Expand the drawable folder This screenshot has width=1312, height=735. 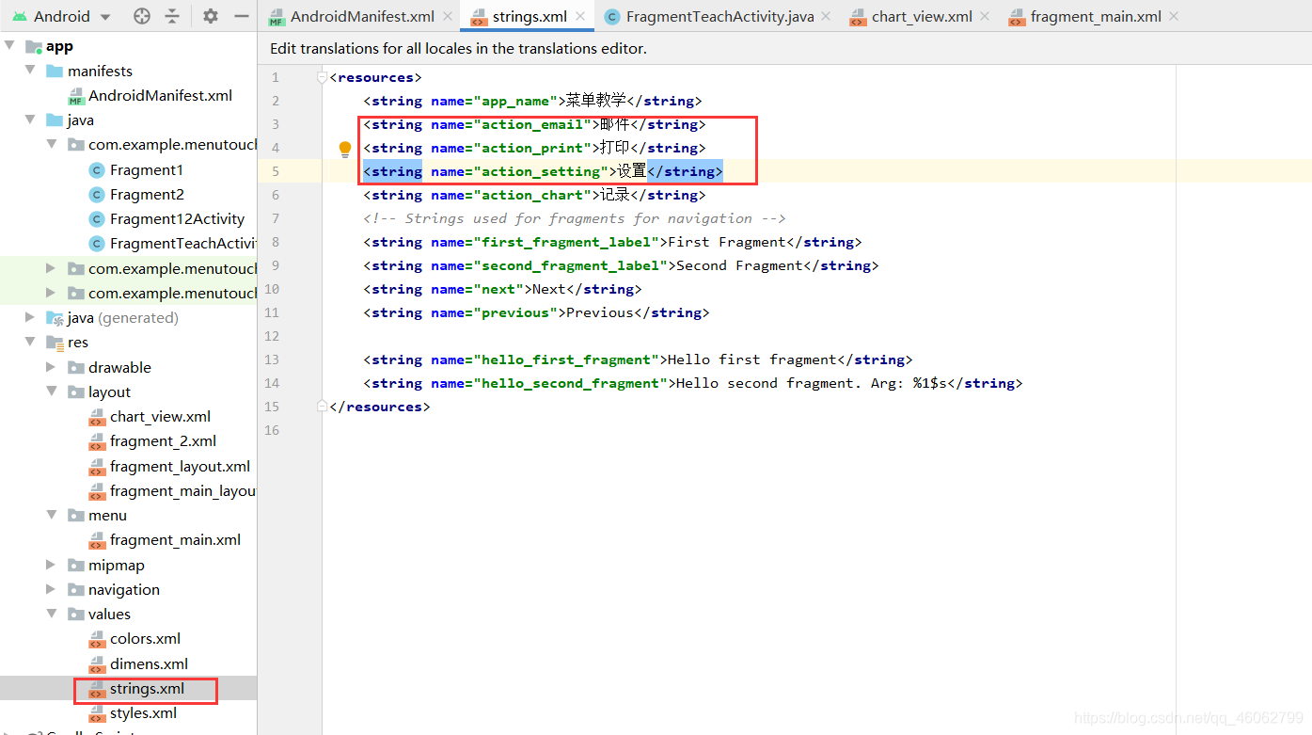tap(51, 367)
